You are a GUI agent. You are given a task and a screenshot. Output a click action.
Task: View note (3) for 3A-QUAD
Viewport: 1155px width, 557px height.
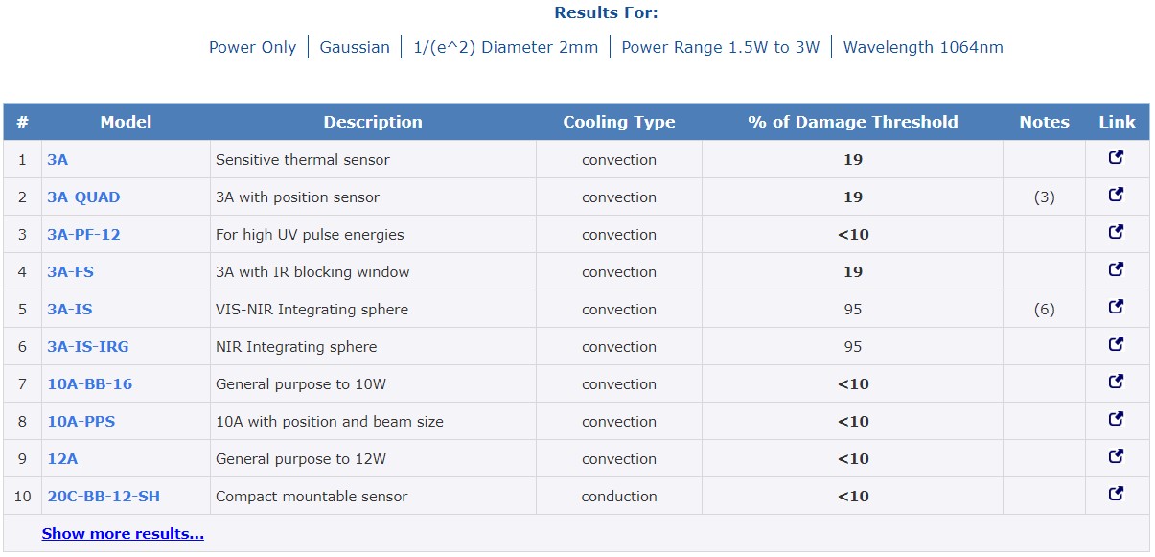pos(1044,197)
